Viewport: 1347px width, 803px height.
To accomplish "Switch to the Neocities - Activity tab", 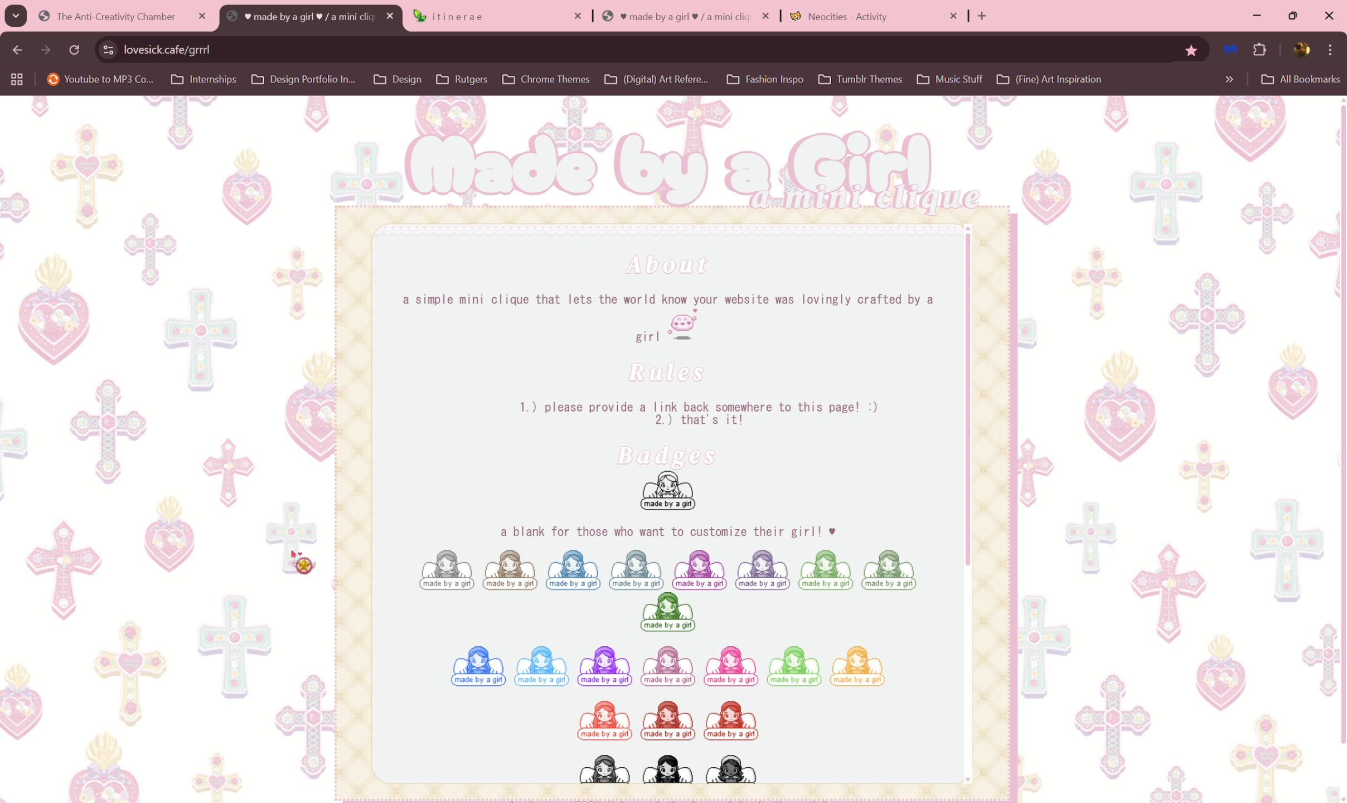I will pos(846,16).
